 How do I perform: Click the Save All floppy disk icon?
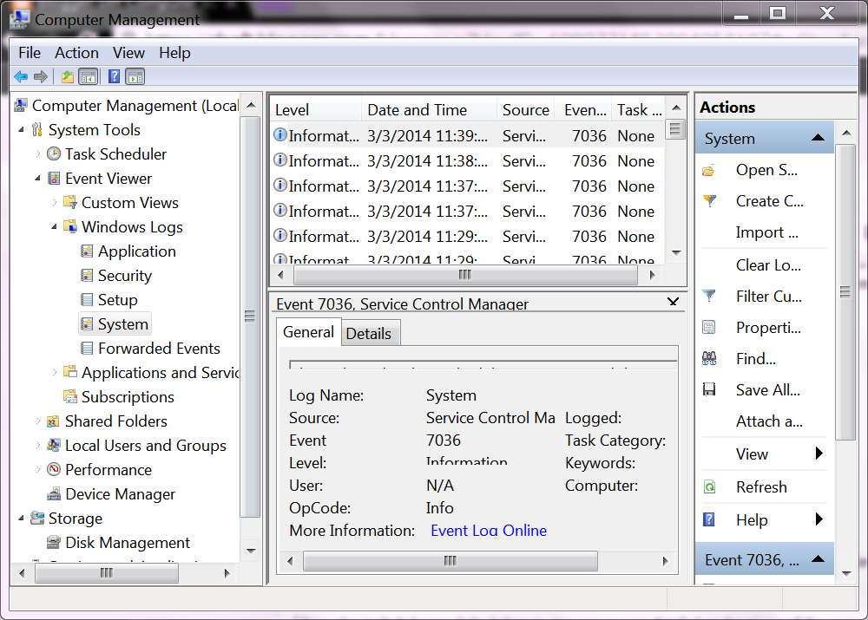click(709, 390)
